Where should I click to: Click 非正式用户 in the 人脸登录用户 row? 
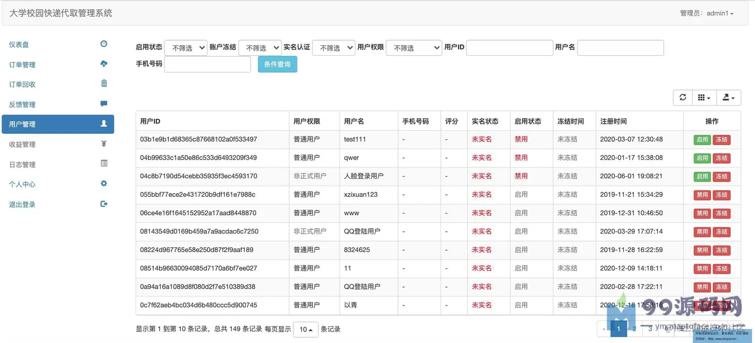click(310, 176)
